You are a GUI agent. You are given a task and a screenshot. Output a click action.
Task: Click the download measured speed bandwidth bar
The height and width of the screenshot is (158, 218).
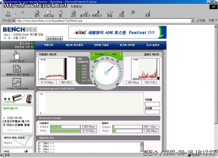click(65, 131)
